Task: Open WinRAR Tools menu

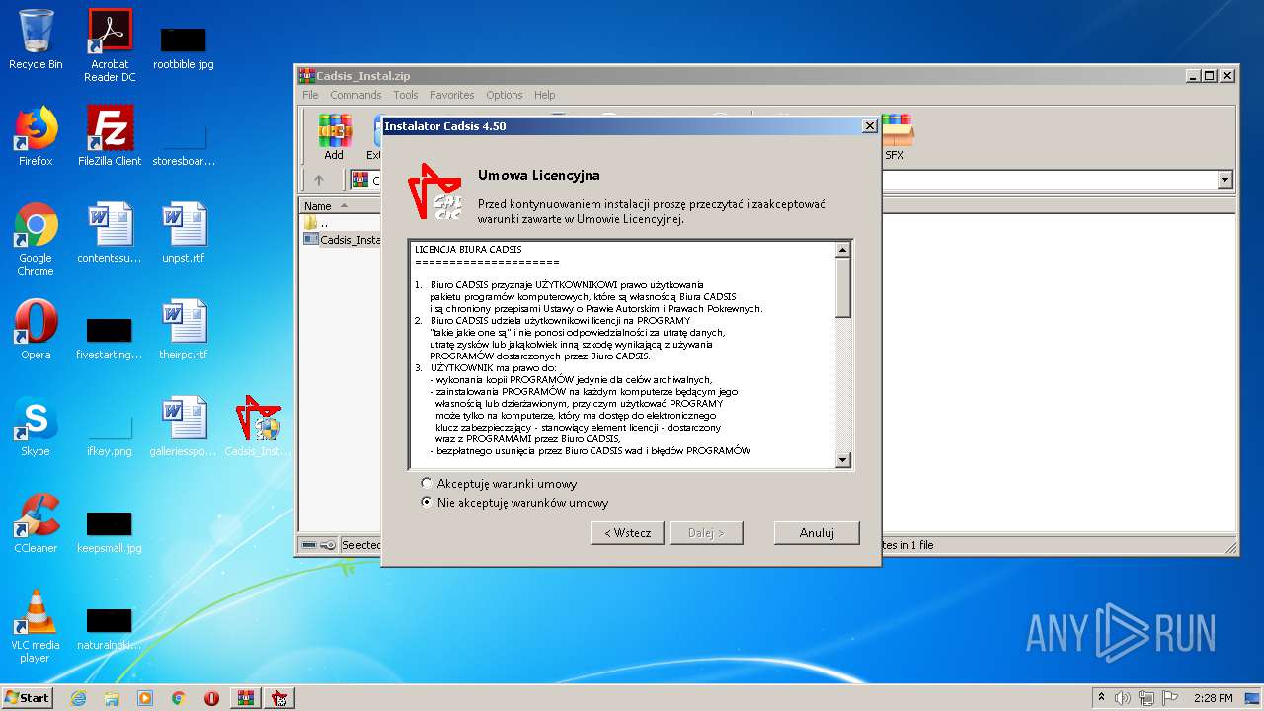Action: tap(406, 95)
